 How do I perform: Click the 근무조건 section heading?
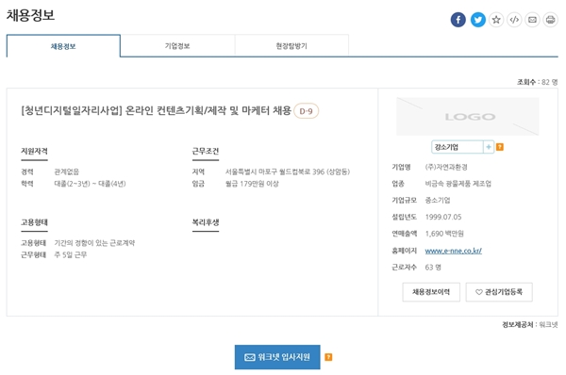[x=206, y=151]
